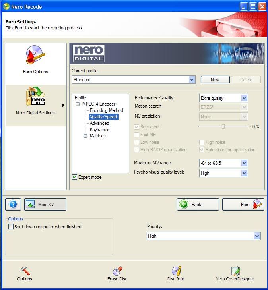This screenshot has width=268, height=290.
Task: Select Quality/Speed in profile tree
Action: 104,117
